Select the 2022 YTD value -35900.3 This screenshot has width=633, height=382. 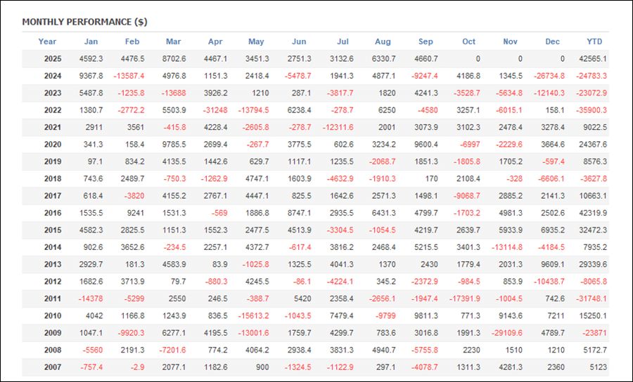pos(591,110)
